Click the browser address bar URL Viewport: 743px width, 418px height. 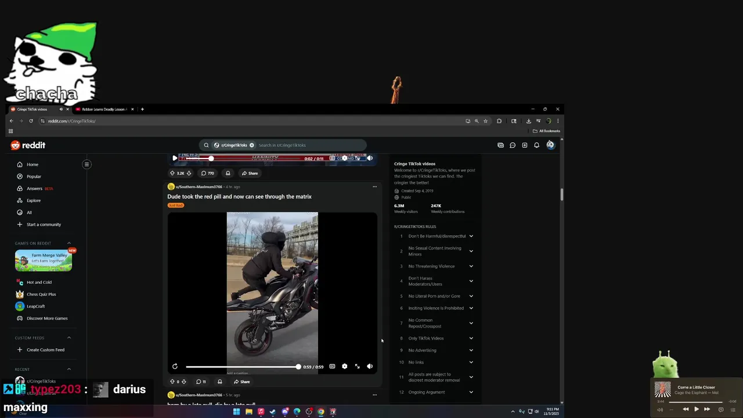tap(71, 121)
